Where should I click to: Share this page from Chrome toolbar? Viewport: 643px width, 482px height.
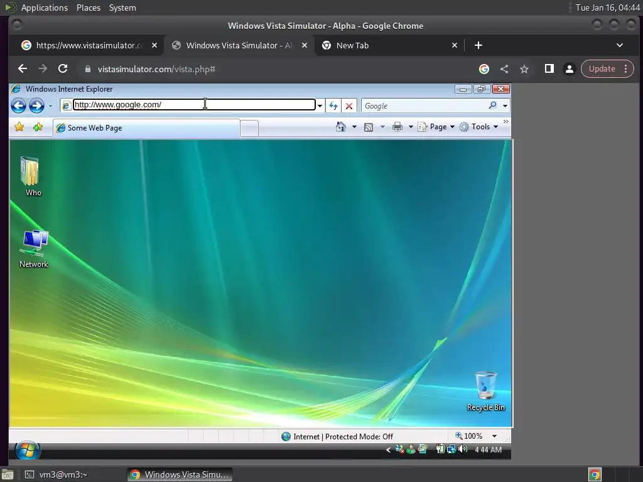click(x=504, y=69)
